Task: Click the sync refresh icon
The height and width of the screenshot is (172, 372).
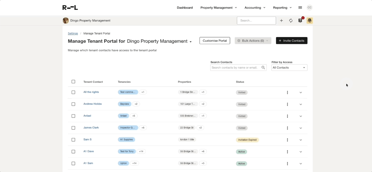Action: point(291,20)
